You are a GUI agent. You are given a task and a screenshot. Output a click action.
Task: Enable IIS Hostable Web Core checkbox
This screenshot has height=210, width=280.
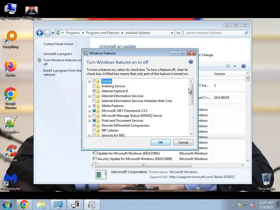coord(94,101)
